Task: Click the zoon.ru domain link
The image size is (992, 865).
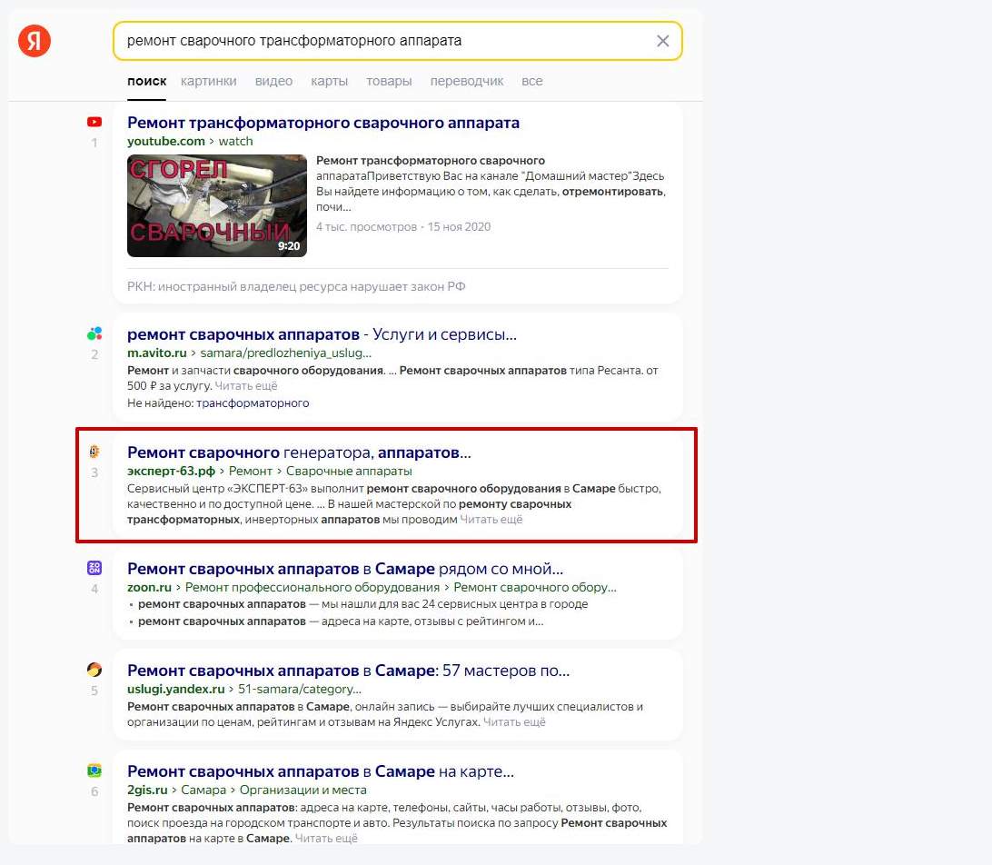Action: point(149,588)
